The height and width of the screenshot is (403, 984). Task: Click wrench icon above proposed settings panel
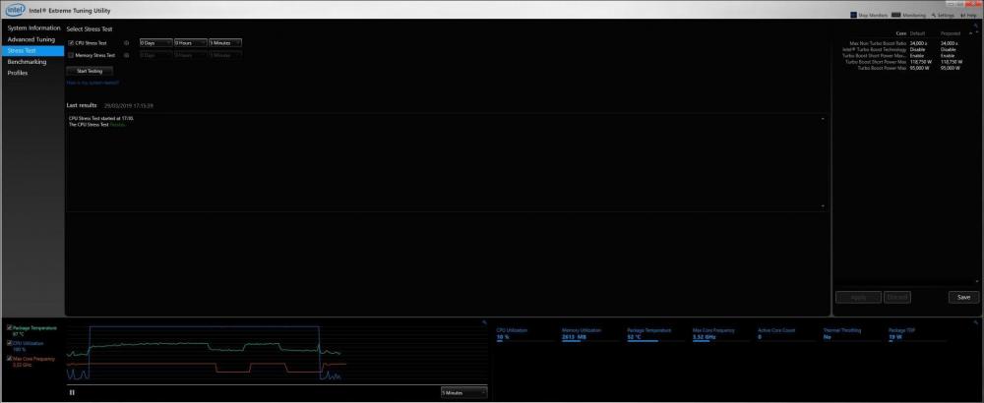(976, 26)
